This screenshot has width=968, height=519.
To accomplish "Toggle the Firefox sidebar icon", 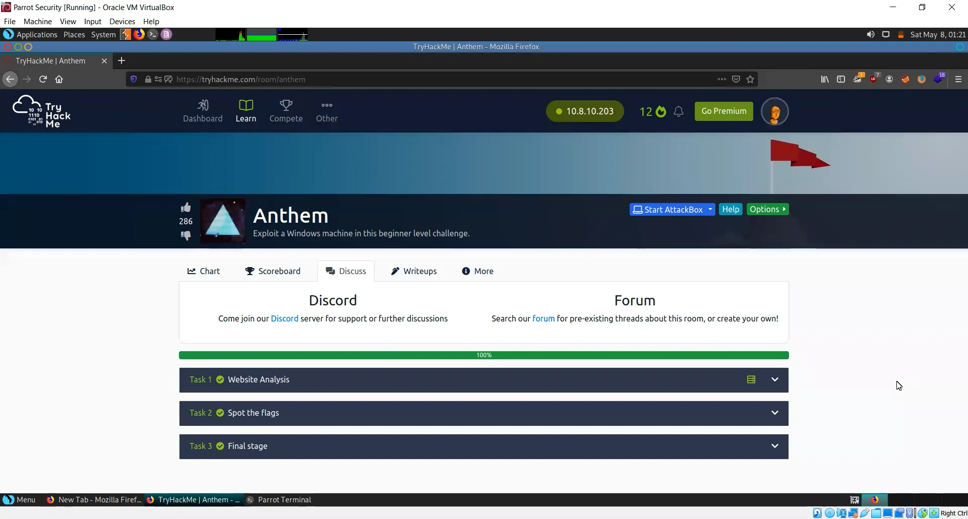I will [x=841, y=79].
